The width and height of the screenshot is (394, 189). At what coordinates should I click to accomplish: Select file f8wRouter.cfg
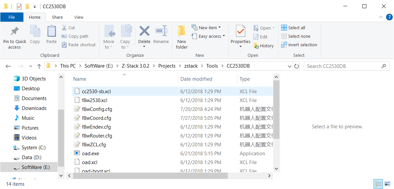pos(97,136)
